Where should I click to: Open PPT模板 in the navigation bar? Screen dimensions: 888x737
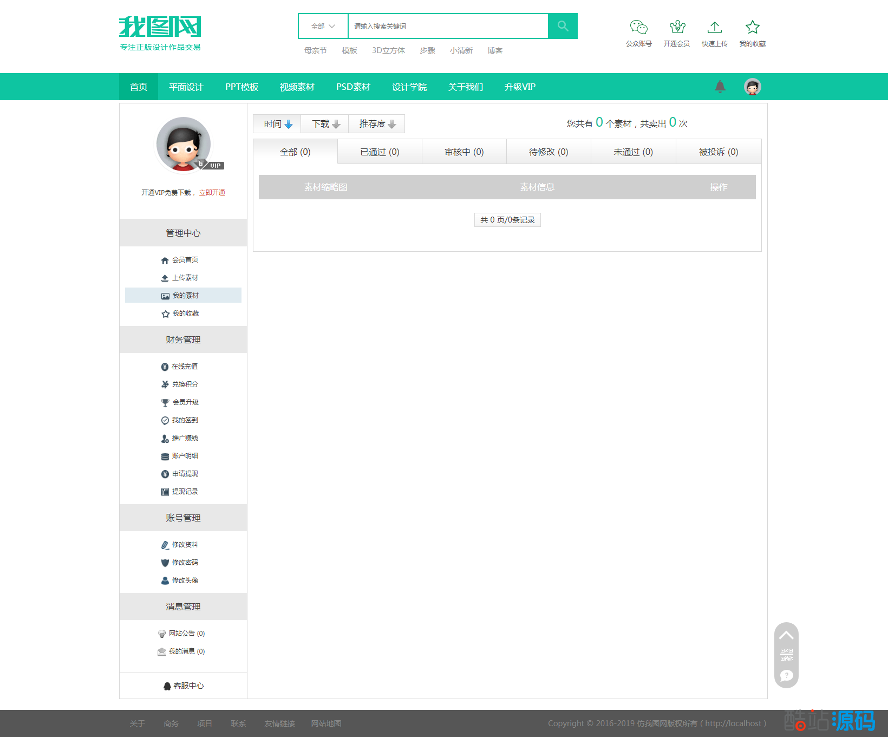[241, 87]
